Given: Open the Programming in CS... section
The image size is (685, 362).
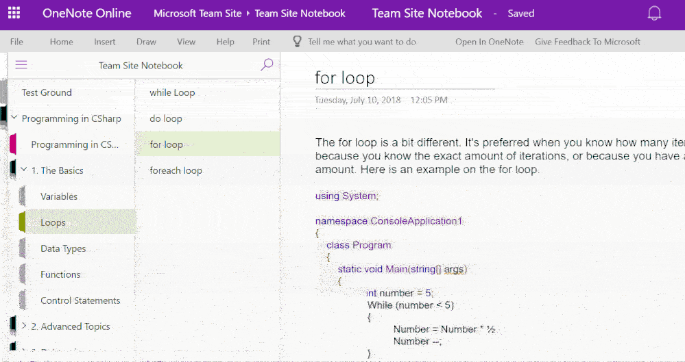Looking at the screenshot, I should coord(75,144).
